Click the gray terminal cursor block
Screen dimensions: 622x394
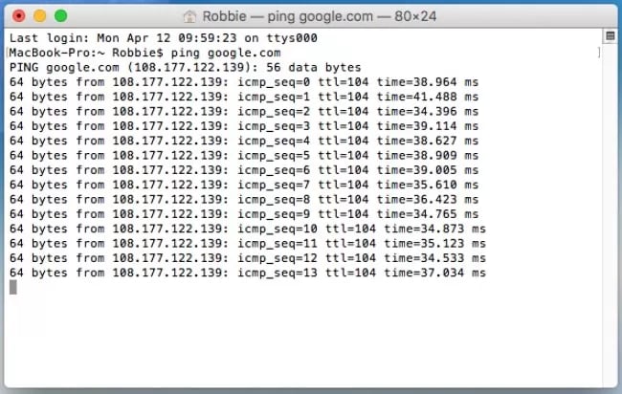point(13,287)
